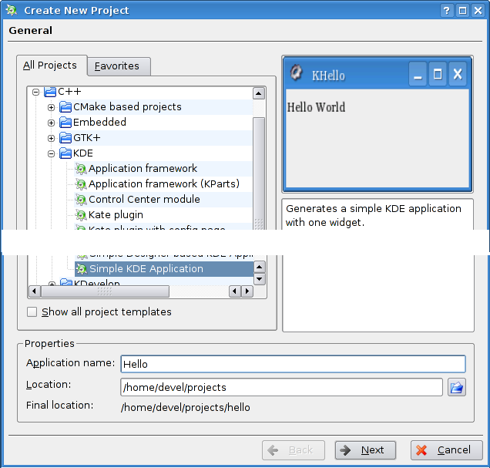This screenshot has height=468, width=490.
Task: Click the Application name text field
Action: (293, 364)
